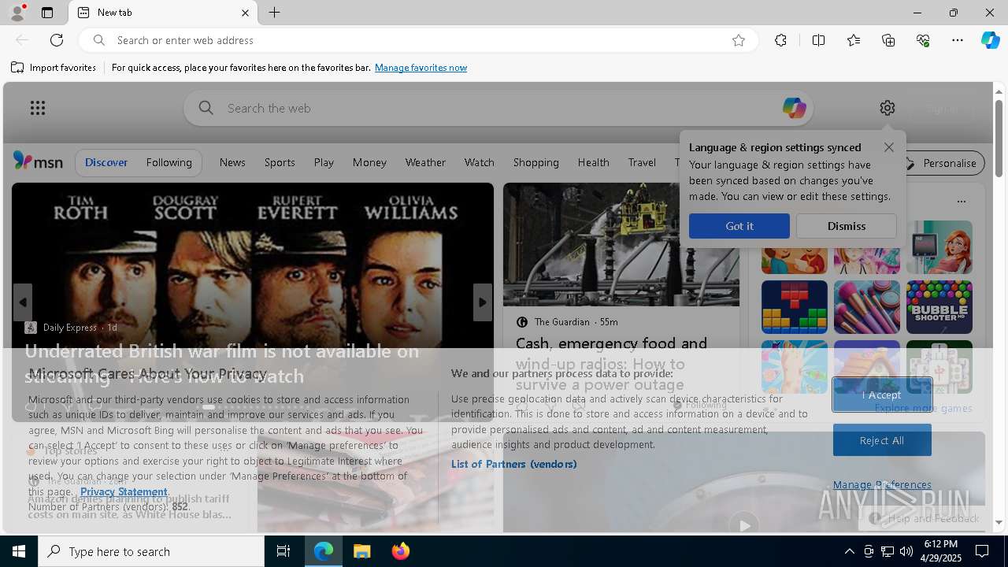Screen dimensions: 1008x567
Task: Open the block puzzle game tile
Action: tap(795, 307)
